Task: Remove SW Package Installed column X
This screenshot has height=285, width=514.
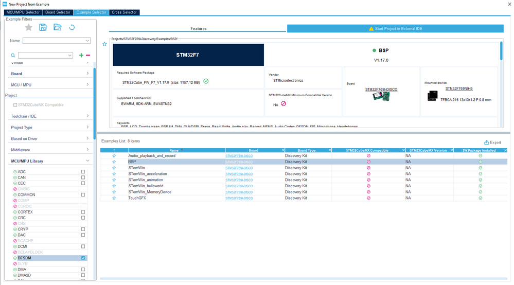Action: (x=505, y=150)
